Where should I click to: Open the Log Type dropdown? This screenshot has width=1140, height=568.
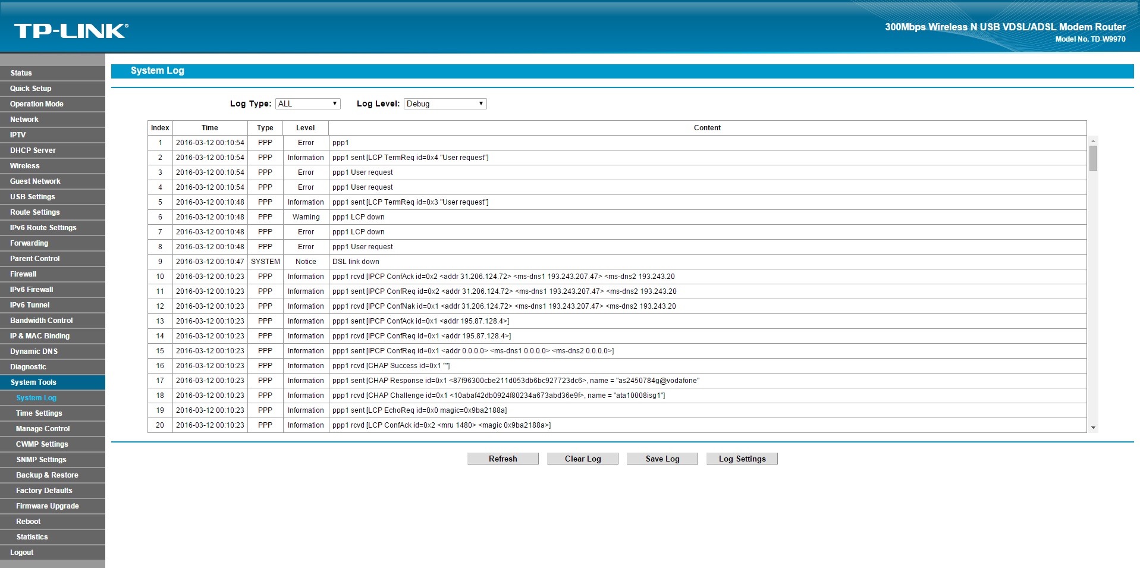[x=307, y=103]
